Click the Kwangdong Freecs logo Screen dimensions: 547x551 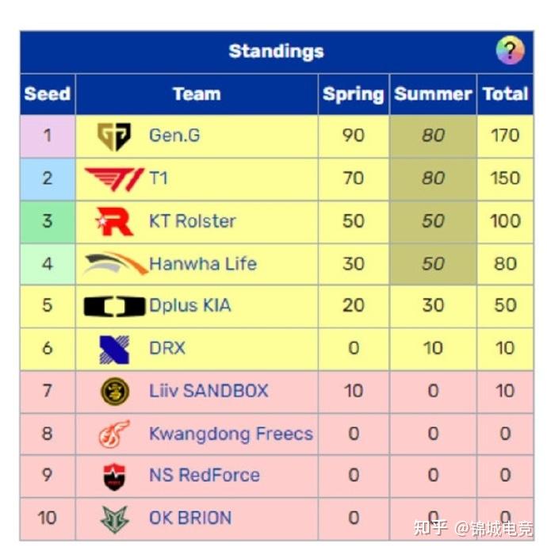(114, 434)
